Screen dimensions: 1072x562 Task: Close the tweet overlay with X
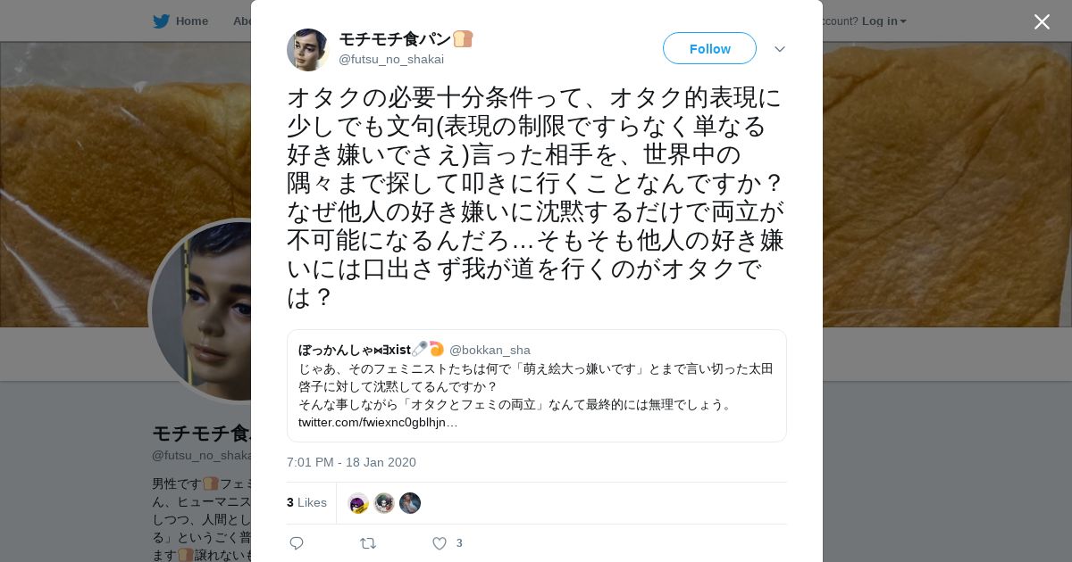pyautogui.click(x=1042, y=21)
